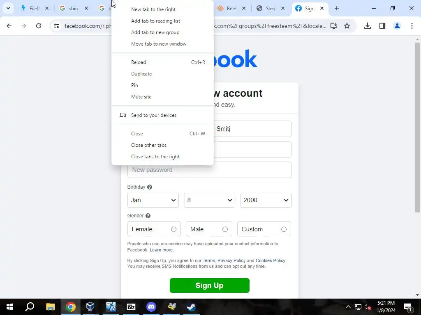Open the birthday year dropdown
The image size is (421, 315).
pyautogui.click(x=266, y=200)
